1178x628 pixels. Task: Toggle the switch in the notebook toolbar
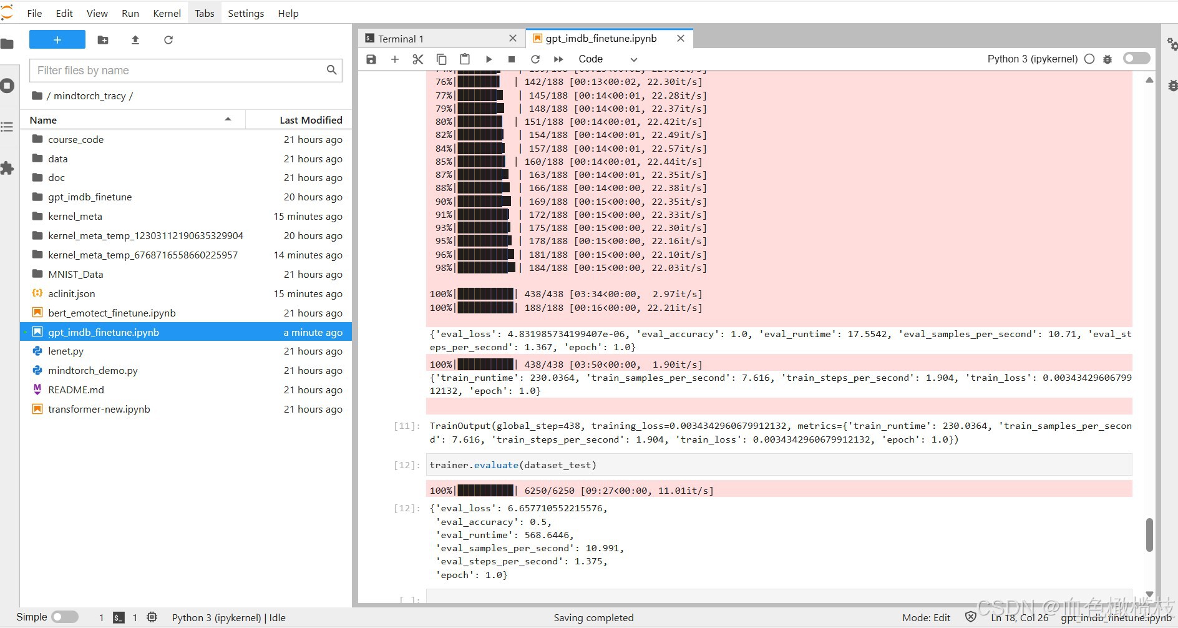pyautogui.click(x=1136, y=58)
